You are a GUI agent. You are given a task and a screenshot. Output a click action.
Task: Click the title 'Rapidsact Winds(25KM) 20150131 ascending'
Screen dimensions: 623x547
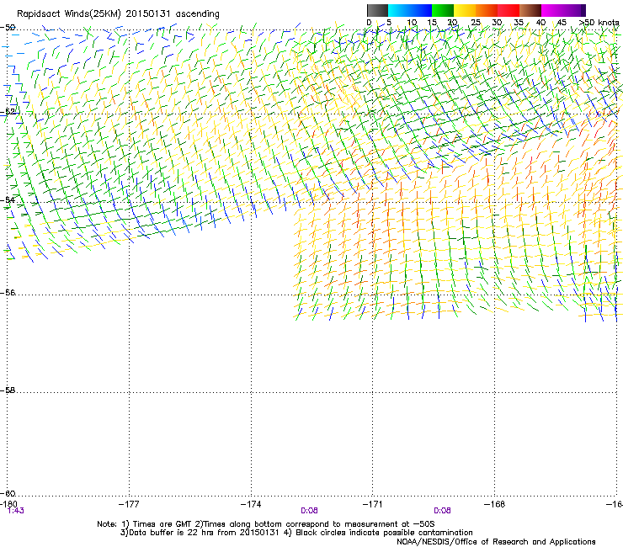click(x=118, y=13)
